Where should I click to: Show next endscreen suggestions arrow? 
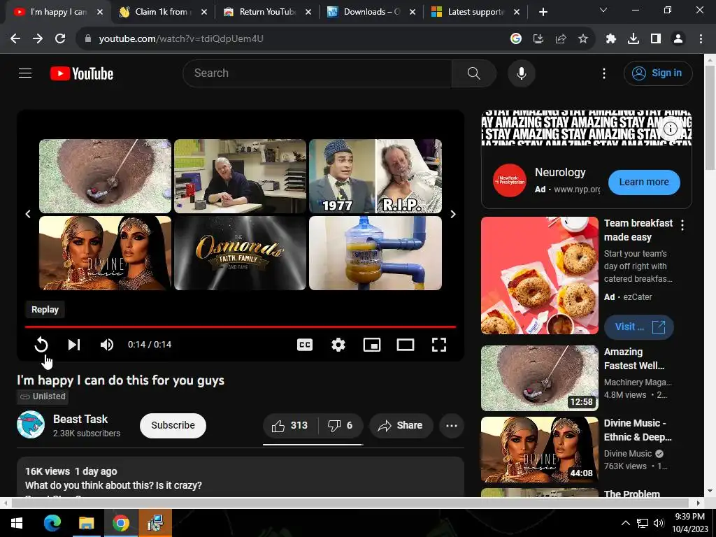coord(453,214)
